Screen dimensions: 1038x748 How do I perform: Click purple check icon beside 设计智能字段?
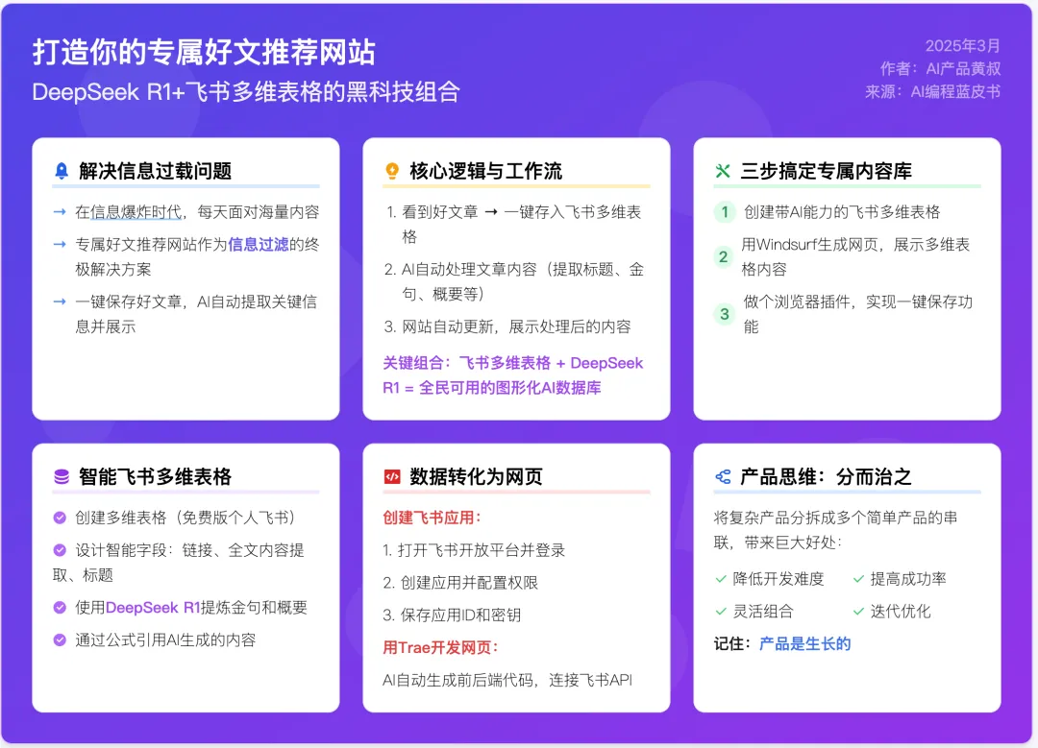[x=60, y=550]
